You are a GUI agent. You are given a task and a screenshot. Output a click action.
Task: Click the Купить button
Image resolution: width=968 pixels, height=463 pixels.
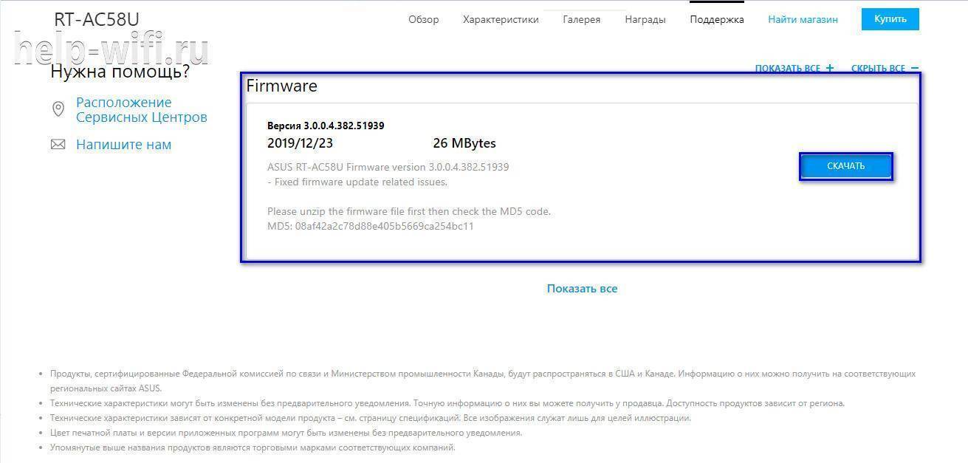coord(890,19)
